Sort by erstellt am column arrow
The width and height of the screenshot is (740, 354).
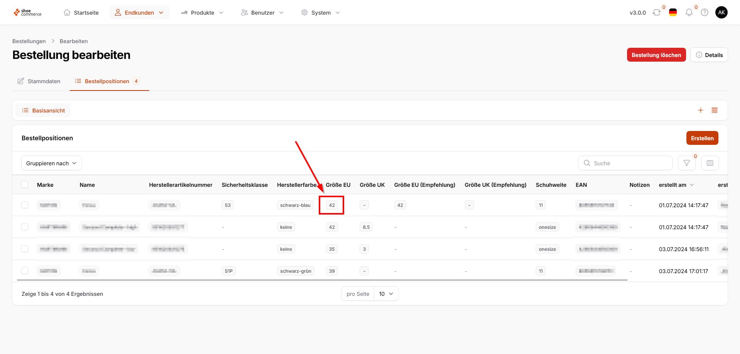(x=692, y=185)
